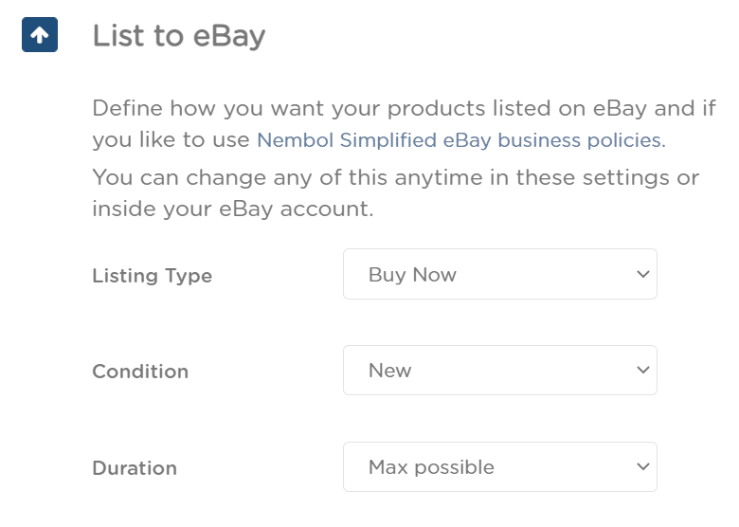Open Nembol Simplified eBay business policies link
The width and height of the screenshot is (739, 527).
click(x=461, y=140)
